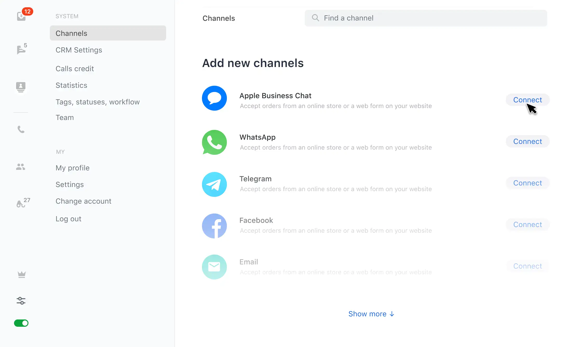Select Log out in My menu
The height and width of the screenshot is (347, 569).
(x=69, y=219)
